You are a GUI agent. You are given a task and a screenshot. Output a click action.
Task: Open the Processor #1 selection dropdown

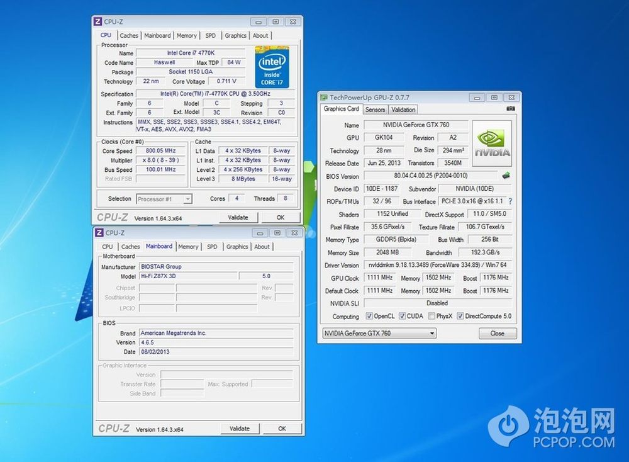[164, 199]
